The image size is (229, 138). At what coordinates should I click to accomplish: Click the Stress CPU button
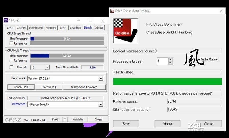(x=49, y=87)
